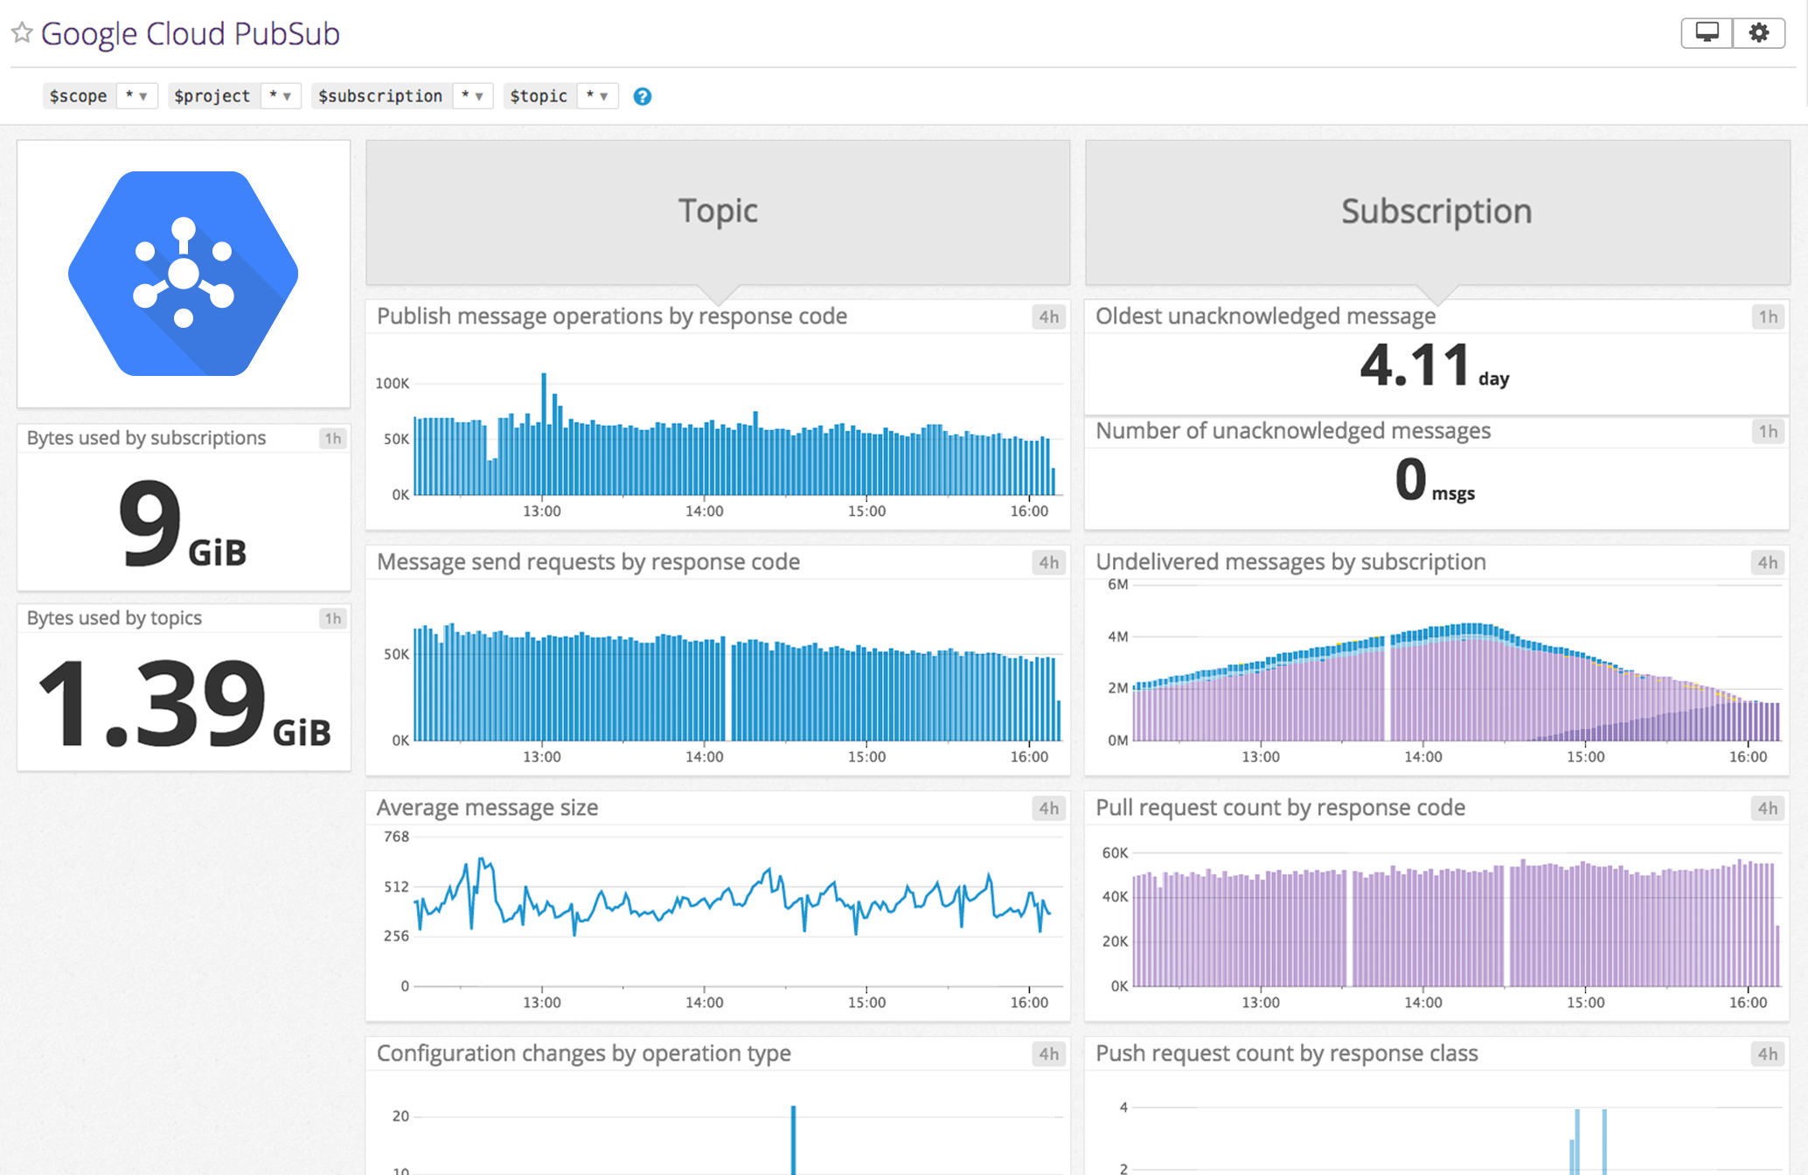Click the 1h badge on Bytes used by subscriptions
Screen dimensions: 1808x1175
tap(333, 438)
